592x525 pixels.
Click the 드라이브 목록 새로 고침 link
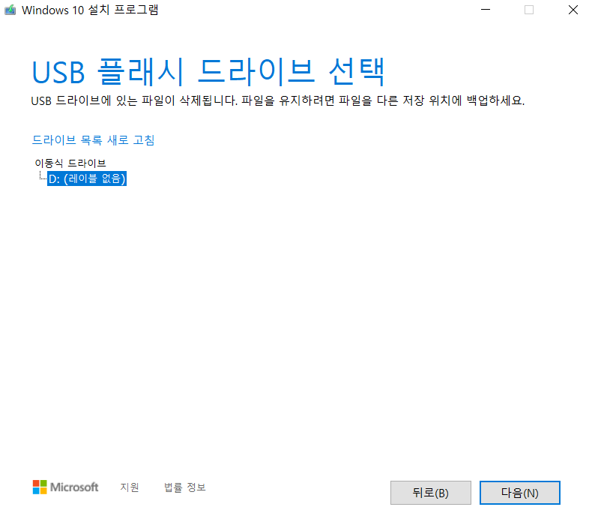93,140
